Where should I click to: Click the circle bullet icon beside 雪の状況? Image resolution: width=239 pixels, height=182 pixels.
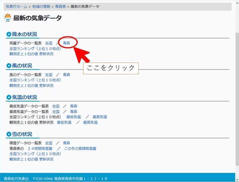[x=9, y=134]
